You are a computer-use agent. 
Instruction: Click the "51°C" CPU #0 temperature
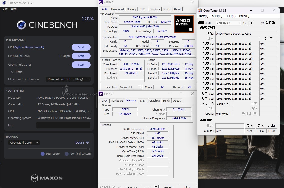pyautogui.click(x=230, y=131)
